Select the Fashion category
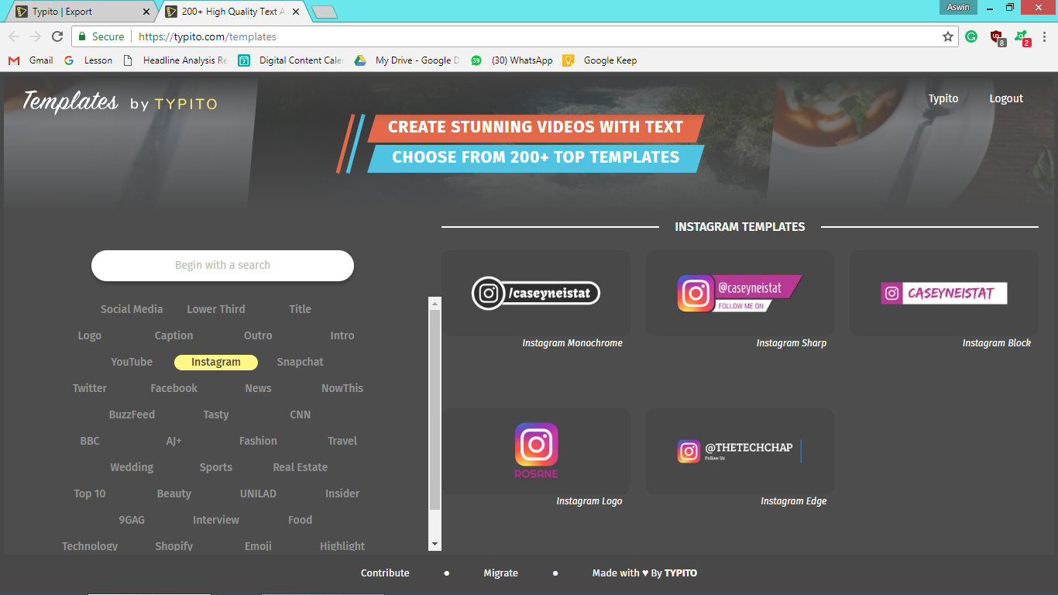Image resolution: width=1058 pixels, height=595 pixels. [x=258, y=441]
